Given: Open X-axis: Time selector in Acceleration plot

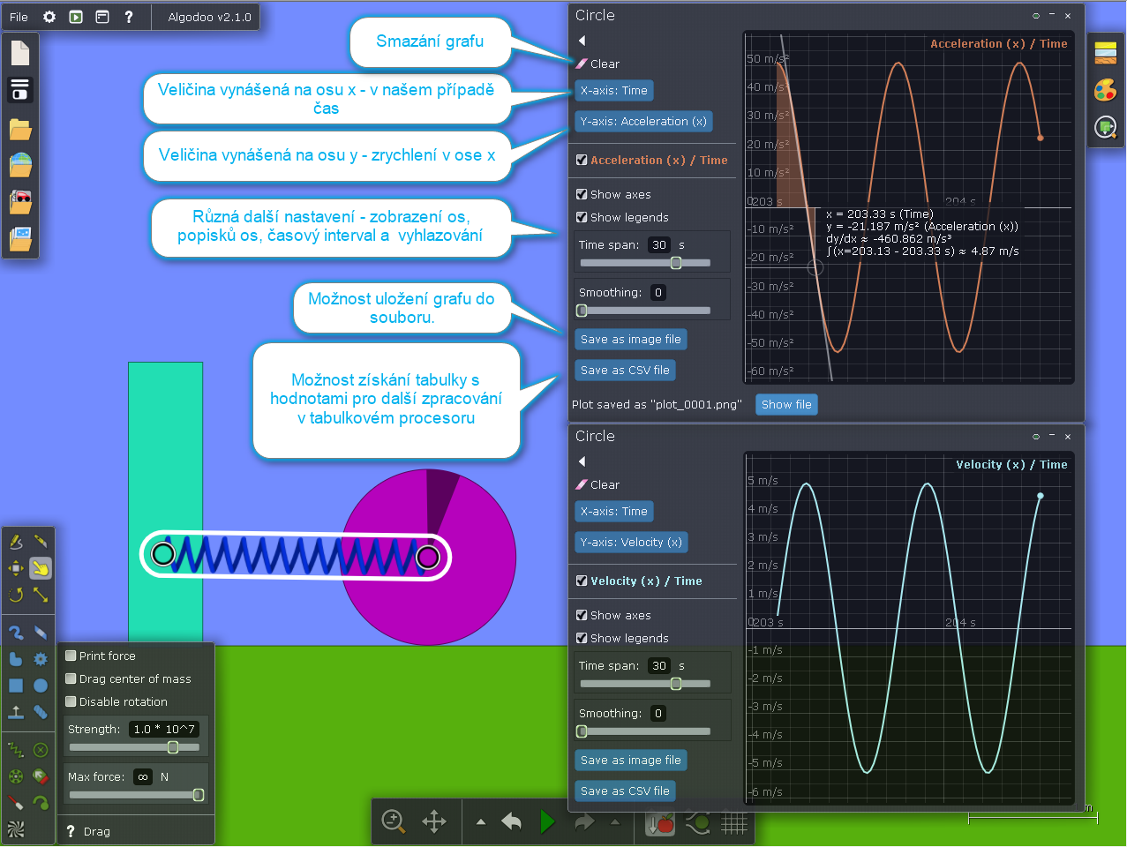Looking at the screenshot, I should tap(613, 91).
